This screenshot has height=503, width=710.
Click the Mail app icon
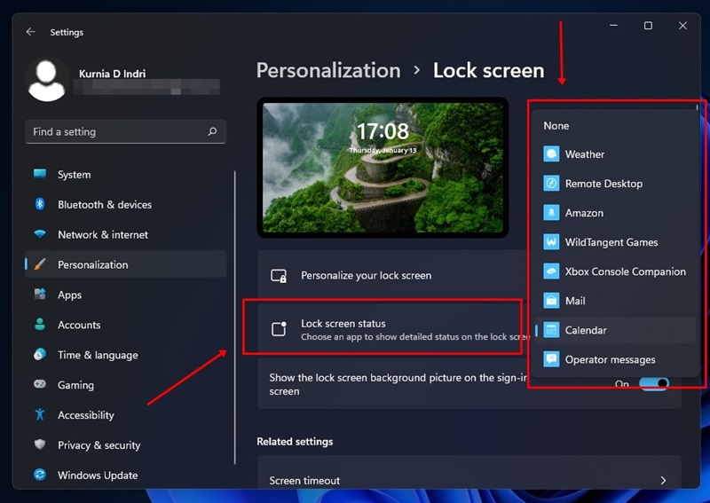point(551,301)
